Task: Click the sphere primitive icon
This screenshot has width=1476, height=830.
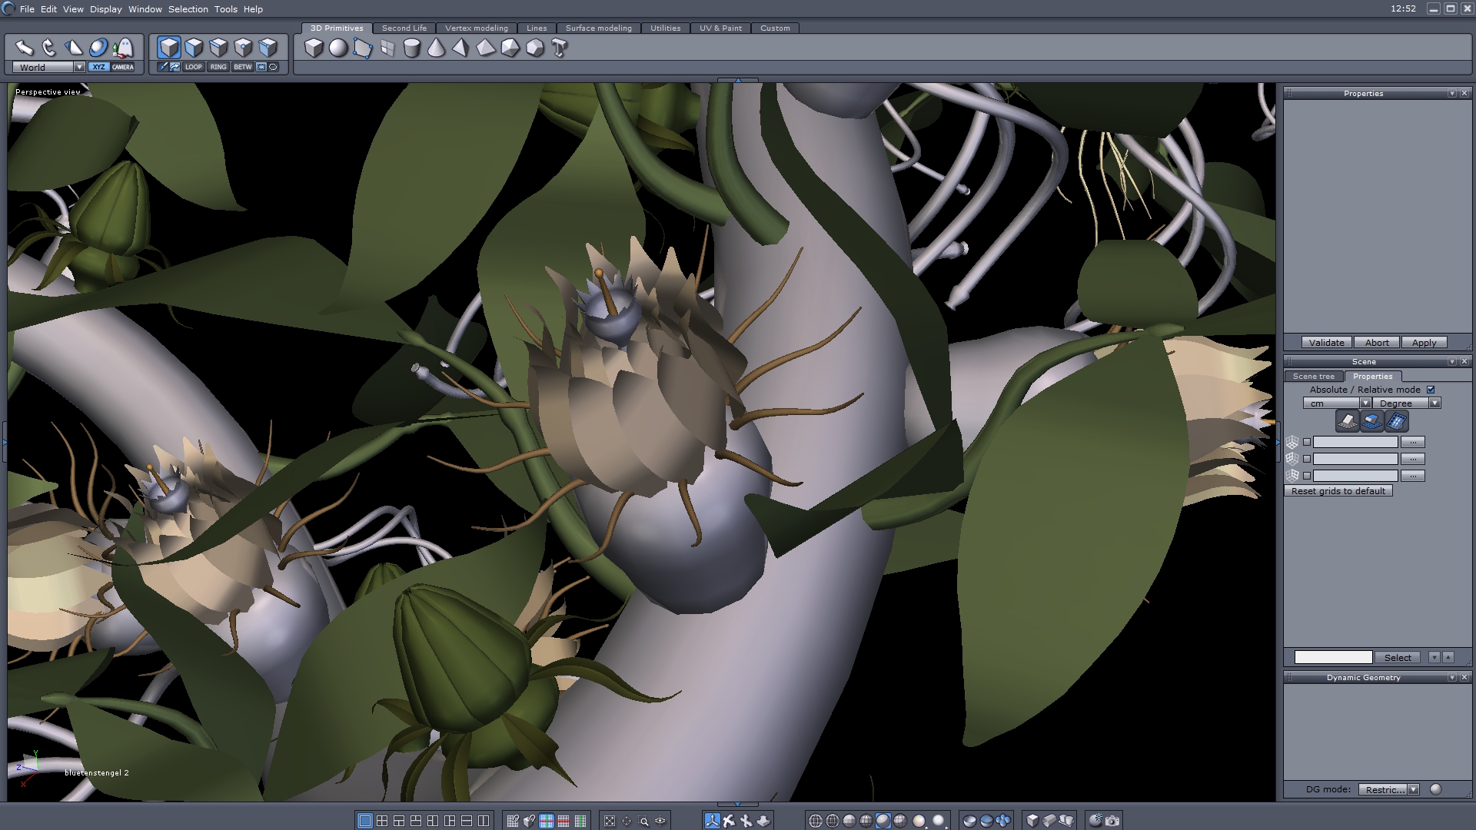Action: click(x=338, y=48)
